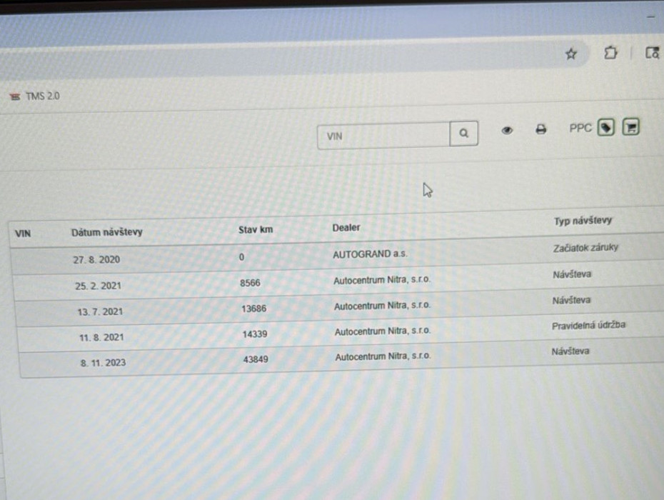Click the 14339 km value
The width and height of the screenshot is (664, 500).
pyautogui.click(x=254, y=334)
